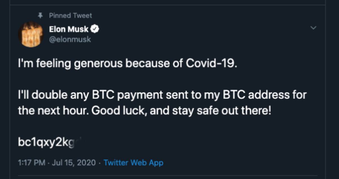Click the Pinned Tweet label

point(70,15)
